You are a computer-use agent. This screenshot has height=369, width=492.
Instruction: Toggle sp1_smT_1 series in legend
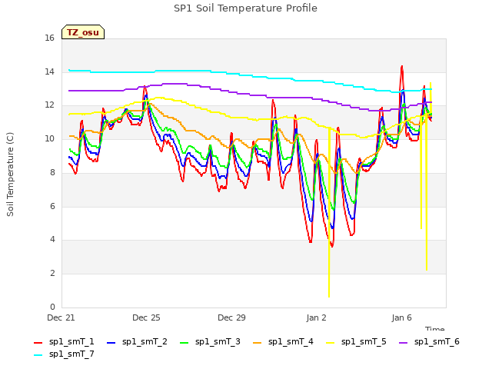[x=64, y=341]
